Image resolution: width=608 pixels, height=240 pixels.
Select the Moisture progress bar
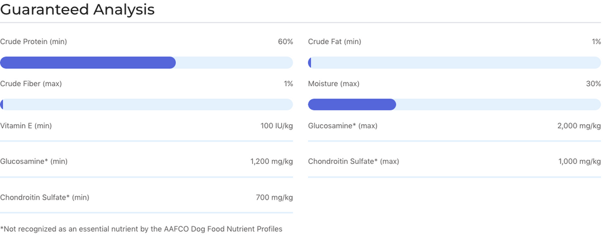click(x=454, y=105)
